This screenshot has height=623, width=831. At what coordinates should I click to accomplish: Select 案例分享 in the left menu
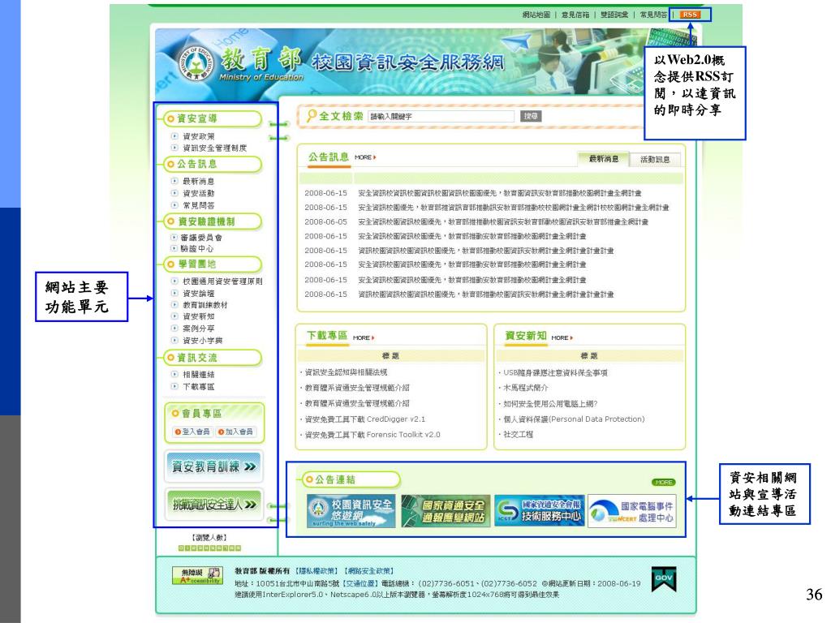[199, 329]
